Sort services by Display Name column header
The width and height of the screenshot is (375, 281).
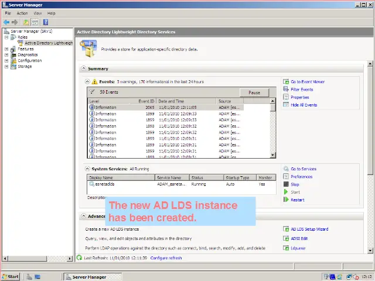(121, 177)
